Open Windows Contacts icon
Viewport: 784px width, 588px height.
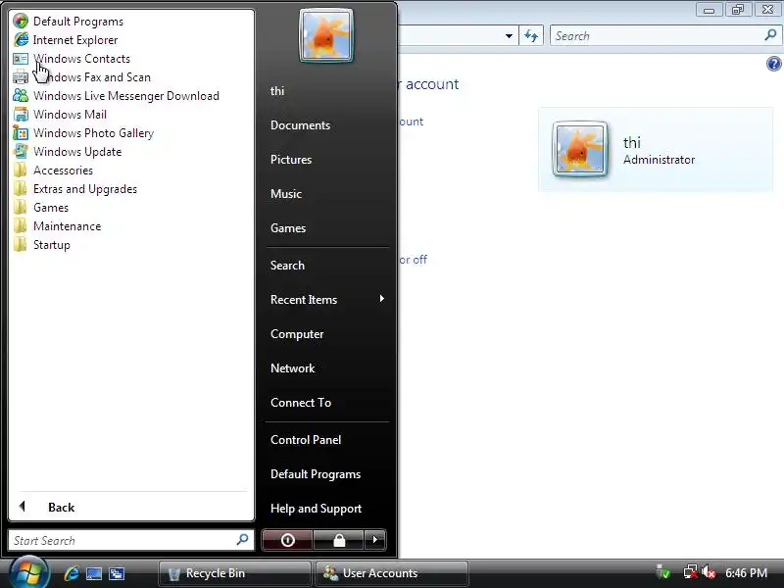point(21,59)
